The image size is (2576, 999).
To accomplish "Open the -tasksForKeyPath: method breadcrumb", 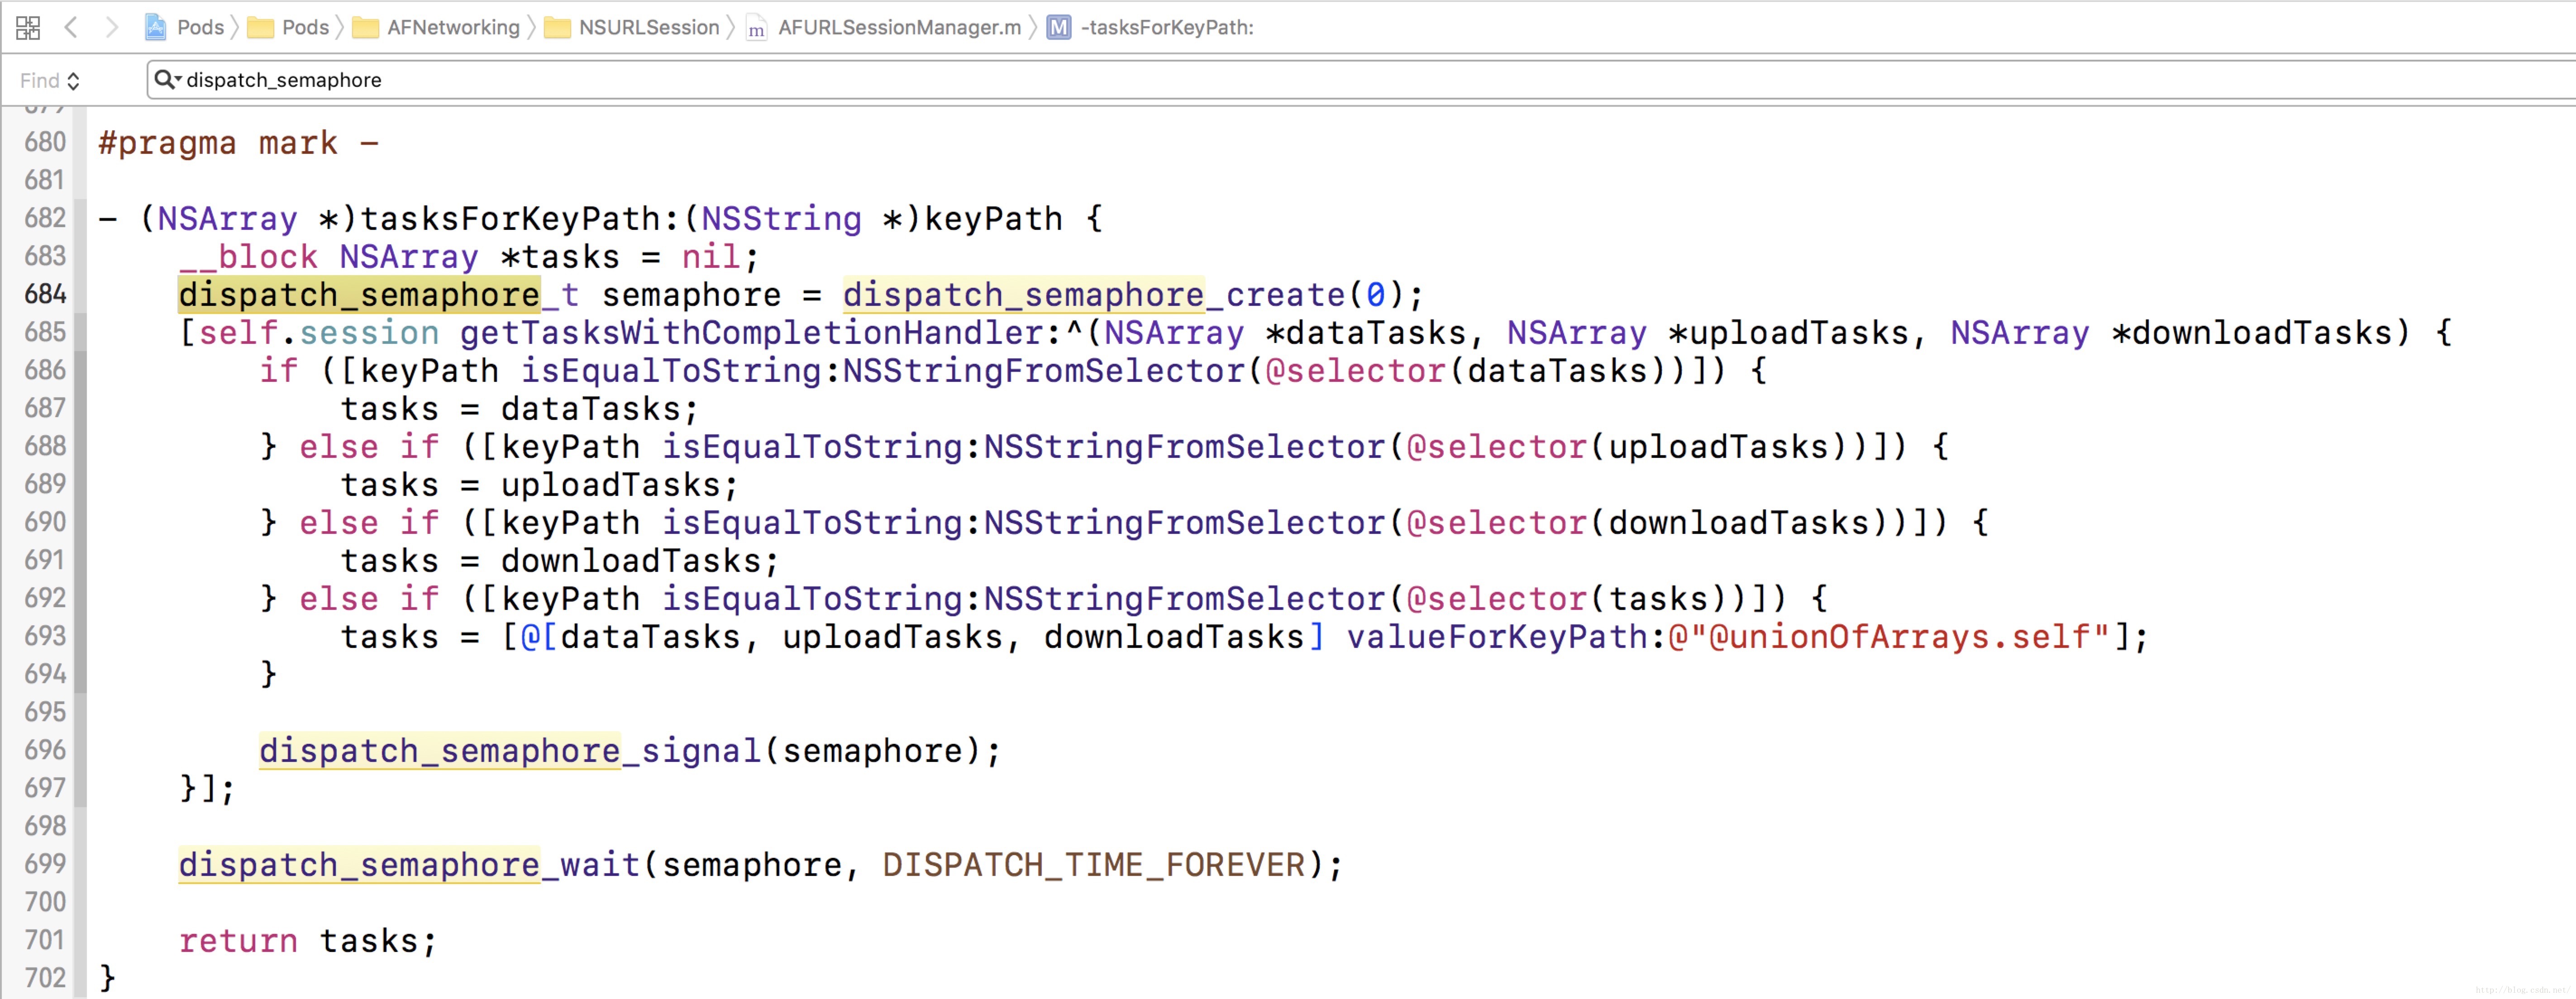I will [1167, 27].
